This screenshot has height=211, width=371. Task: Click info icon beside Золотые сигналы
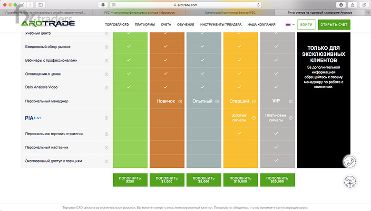[254, 118]
